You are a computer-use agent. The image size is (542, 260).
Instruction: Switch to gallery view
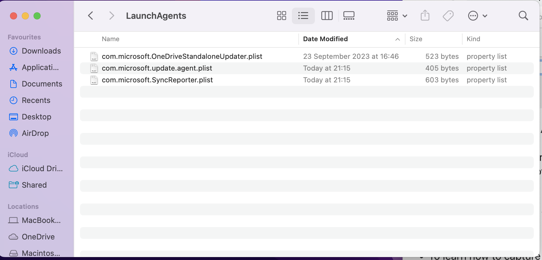349,16
